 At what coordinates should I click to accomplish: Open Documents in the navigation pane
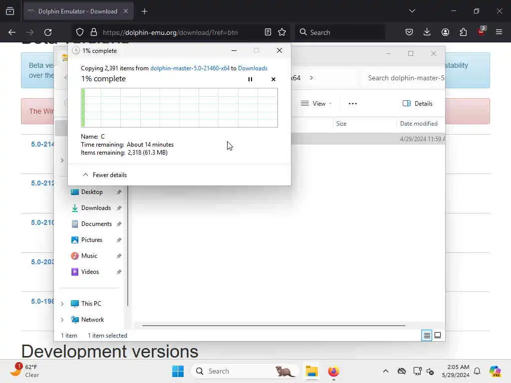96,224
